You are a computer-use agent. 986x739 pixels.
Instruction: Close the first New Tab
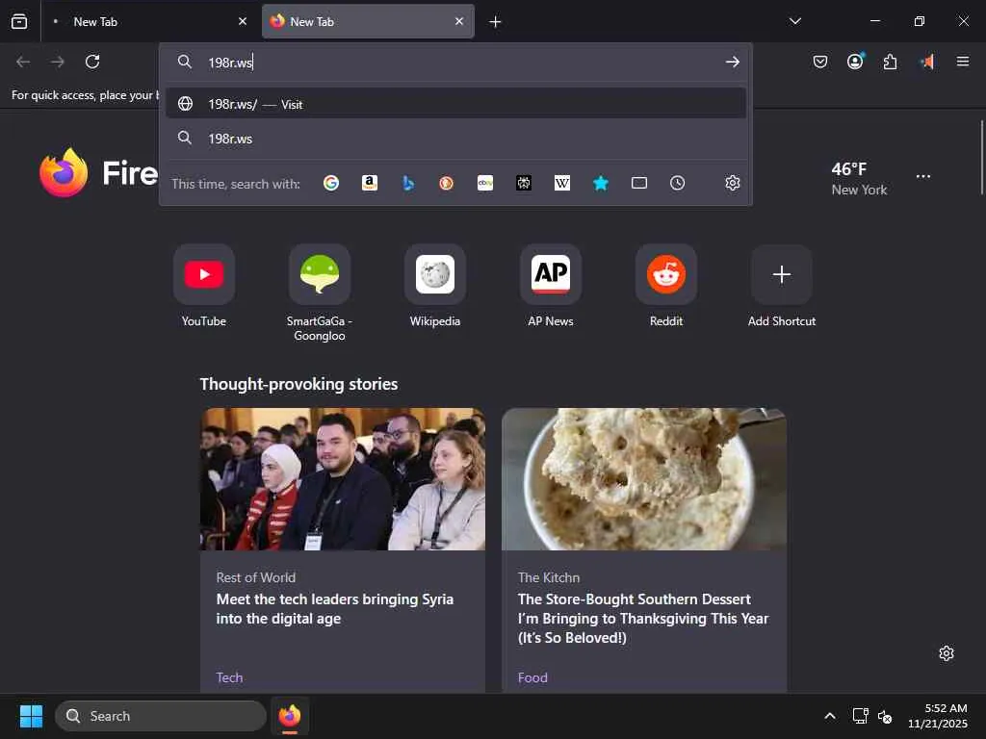pyautogui.click(x=243, y=21)
